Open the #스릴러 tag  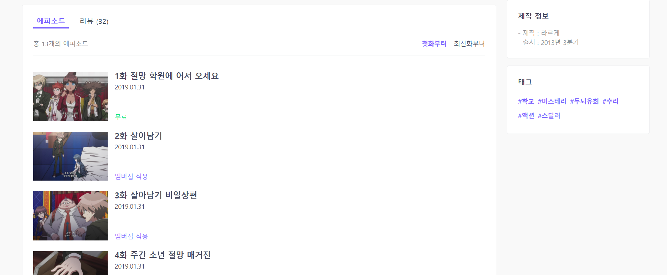(x=549, y=116)
